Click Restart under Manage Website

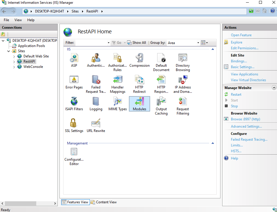coord(236,95)
